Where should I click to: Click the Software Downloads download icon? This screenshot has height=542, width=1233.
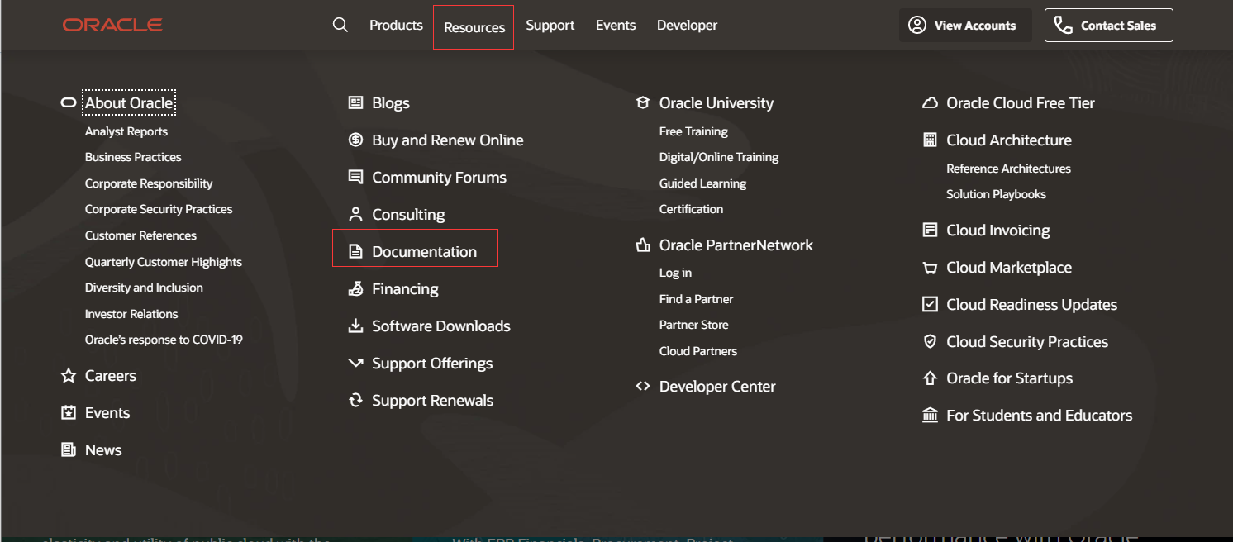355,326
